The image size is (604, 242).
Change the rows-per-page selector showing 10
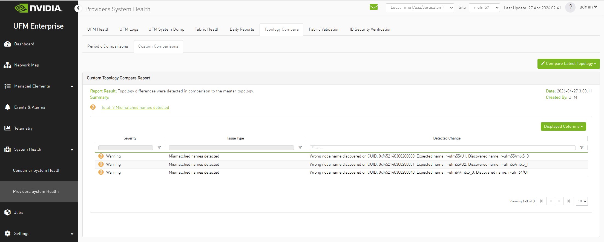pos(582,201)
